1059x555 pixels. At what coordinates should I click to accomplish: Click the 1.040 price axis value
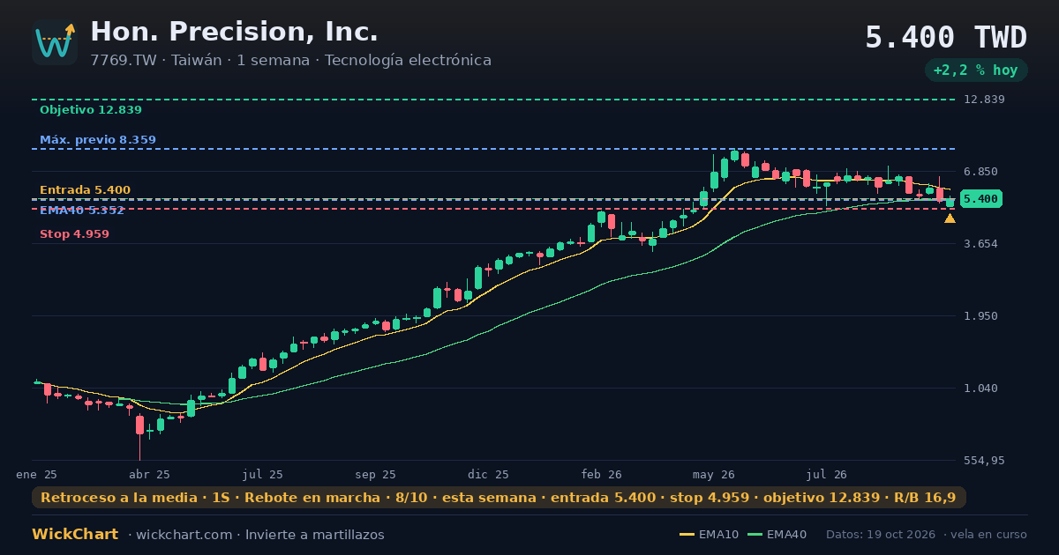[x=980, y=388]
